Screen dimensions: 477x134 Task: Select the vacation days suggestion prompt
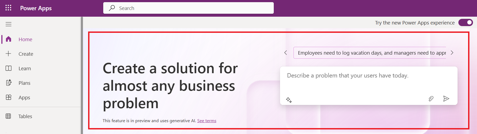pos(370,53)
